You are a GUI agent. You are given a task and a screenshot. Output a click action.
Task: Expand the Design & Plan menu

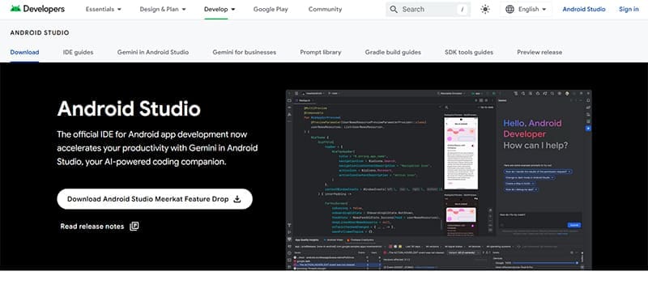163,9
